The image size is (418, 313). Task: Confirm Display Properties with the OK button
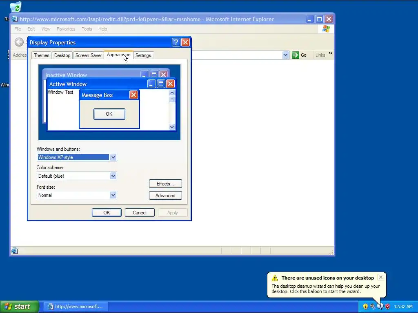(107, 213)
